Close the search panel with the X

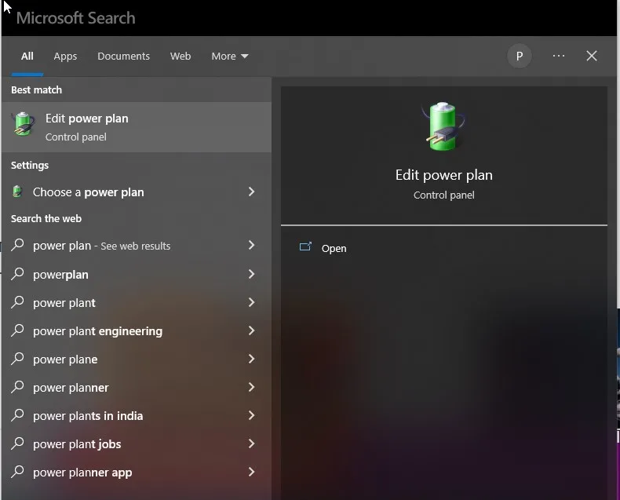(x=592, y=56)
